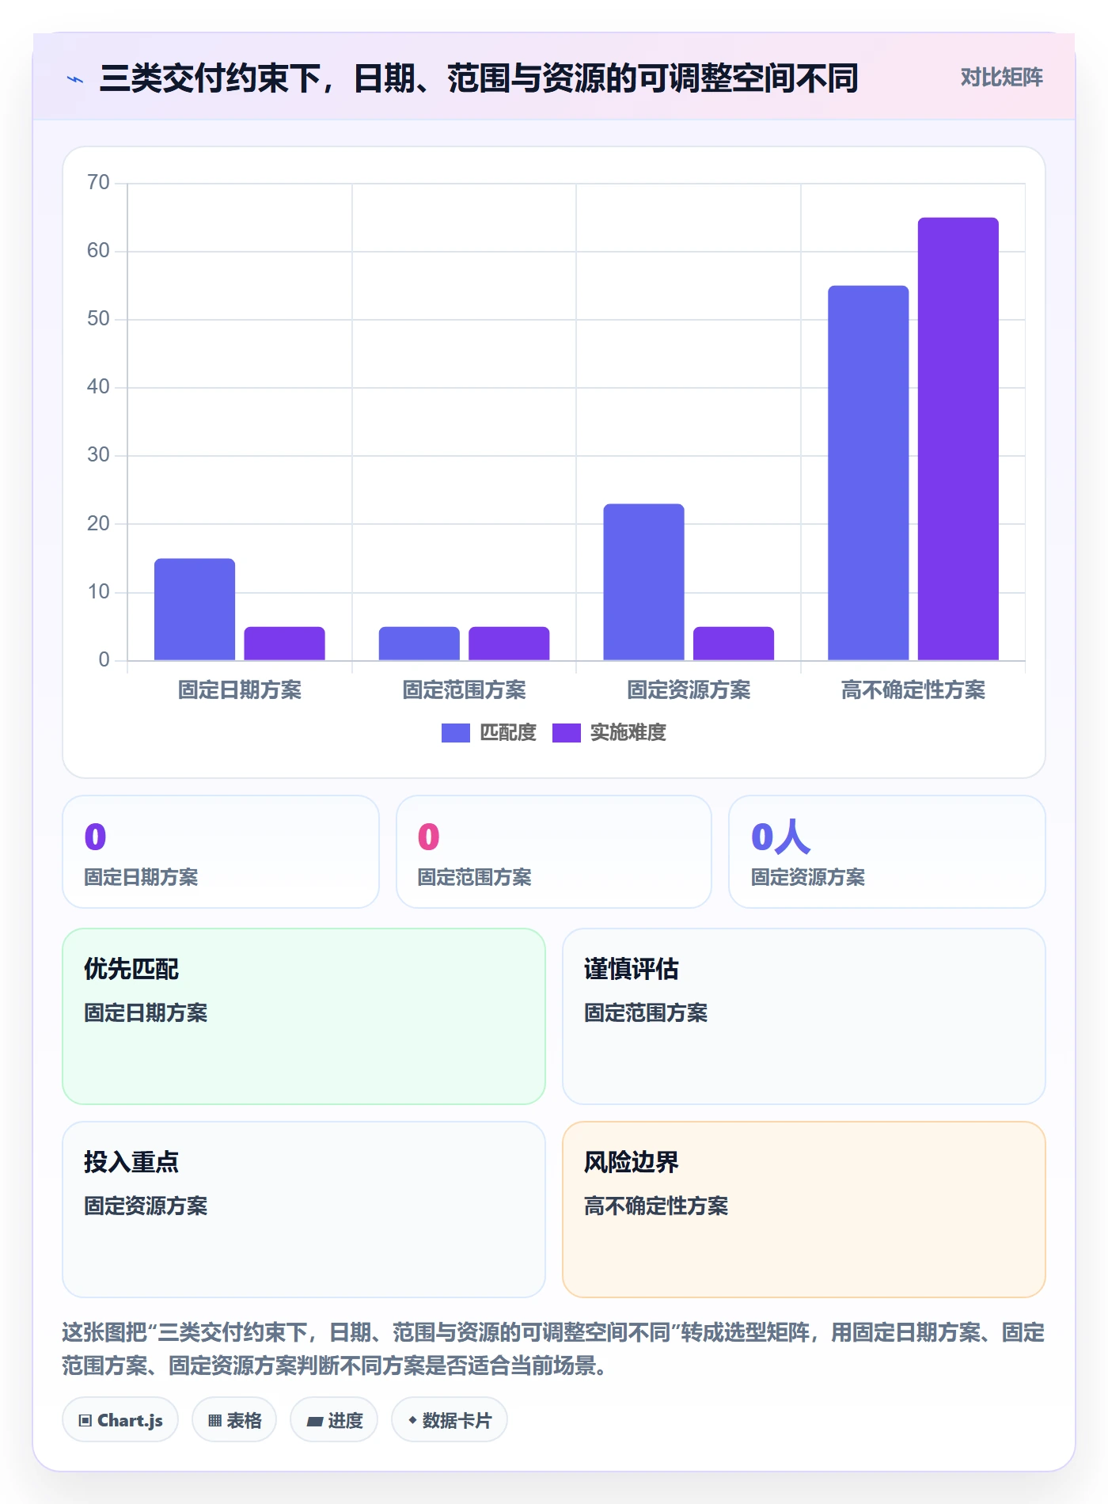Click the 匹配度 legend color swatch
1108x1504 pixels.
456,733
